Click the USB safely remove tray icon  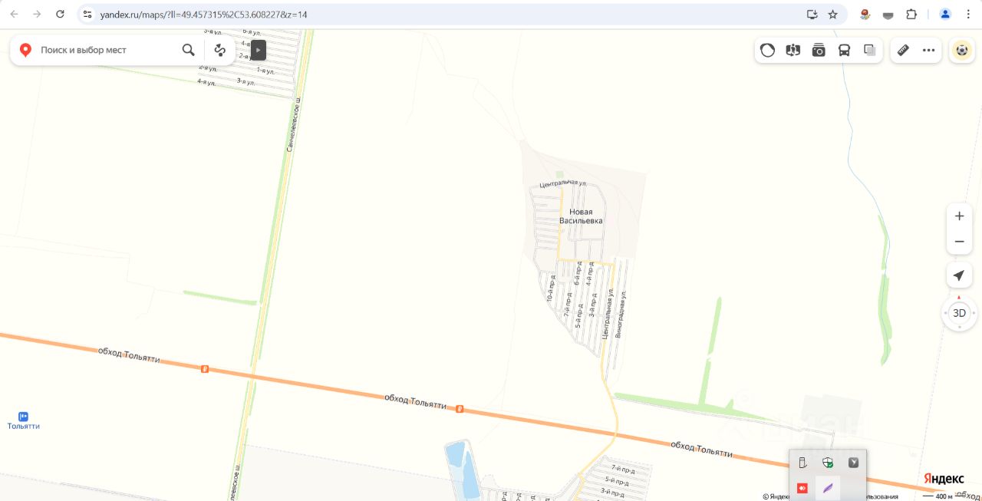point(802,463)
